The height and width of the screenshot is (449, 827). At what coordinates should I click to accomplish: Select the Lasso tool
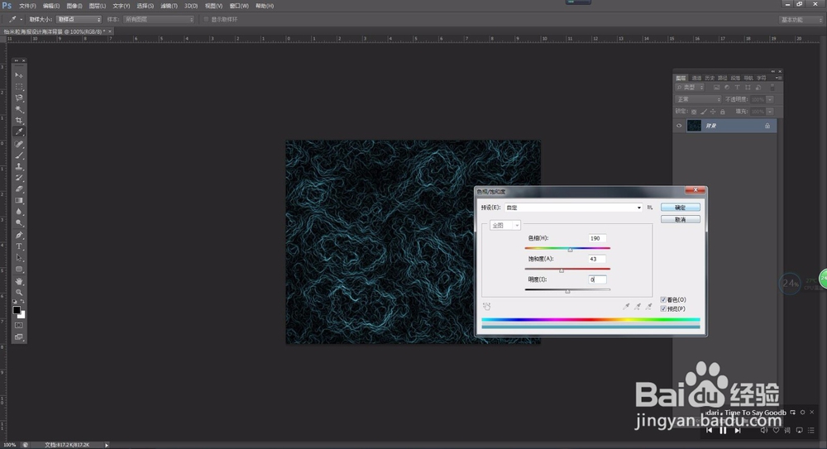[x=19, y=98]
